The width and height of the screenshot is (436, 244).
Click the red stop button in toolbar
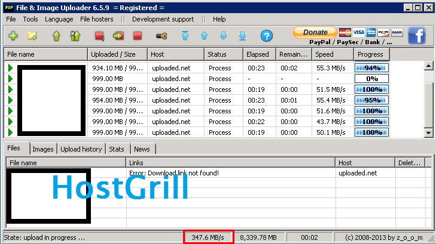click(138, 36)
